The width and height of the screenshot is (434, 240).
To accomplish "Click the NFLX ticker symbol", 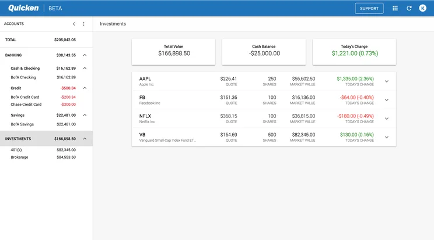I will coord(145,116).
